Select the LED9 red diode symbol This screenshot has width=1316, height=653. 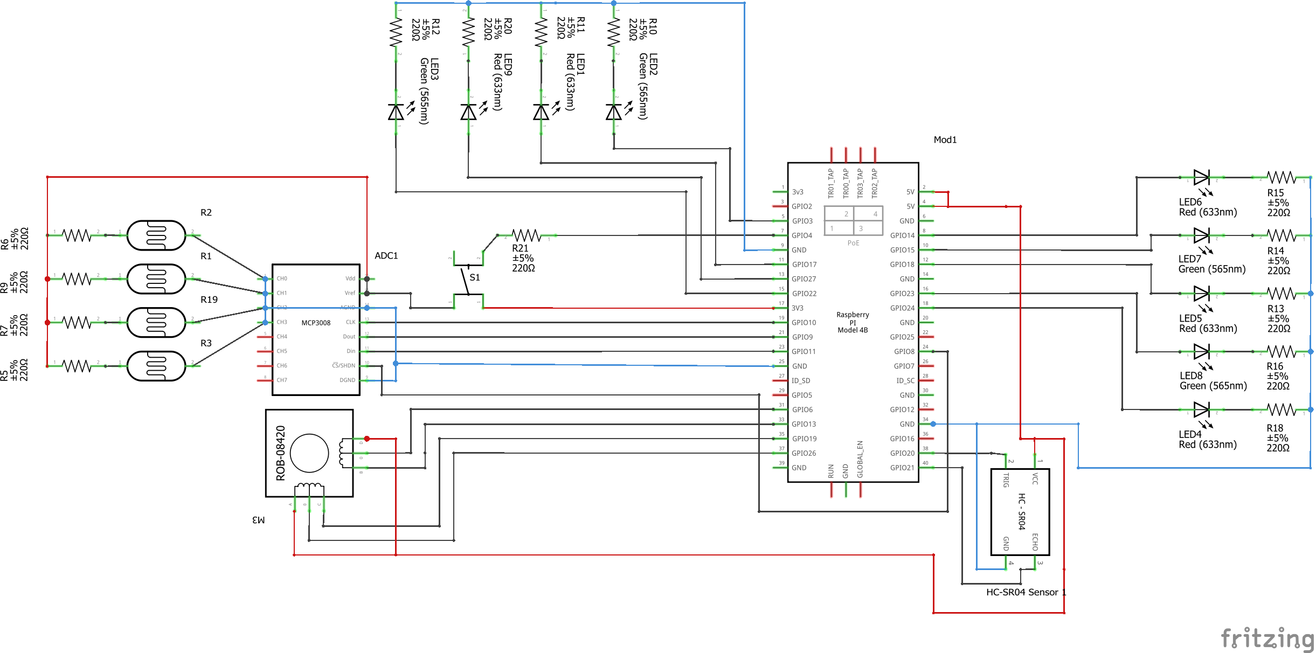tap(468, 112)
